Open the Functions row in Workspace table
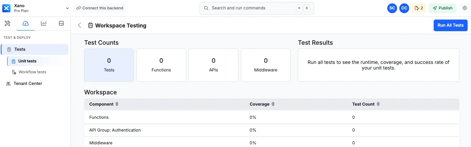This screenshot has height=147, width=471. pos(272,117)
